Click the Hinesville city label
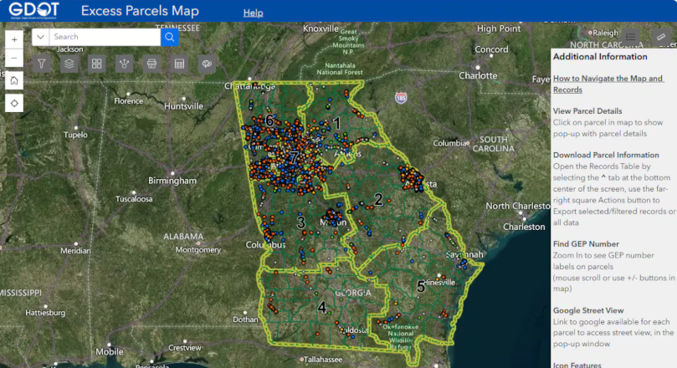Viewport: 677px width, 368px height. click(x=439, y=283)
